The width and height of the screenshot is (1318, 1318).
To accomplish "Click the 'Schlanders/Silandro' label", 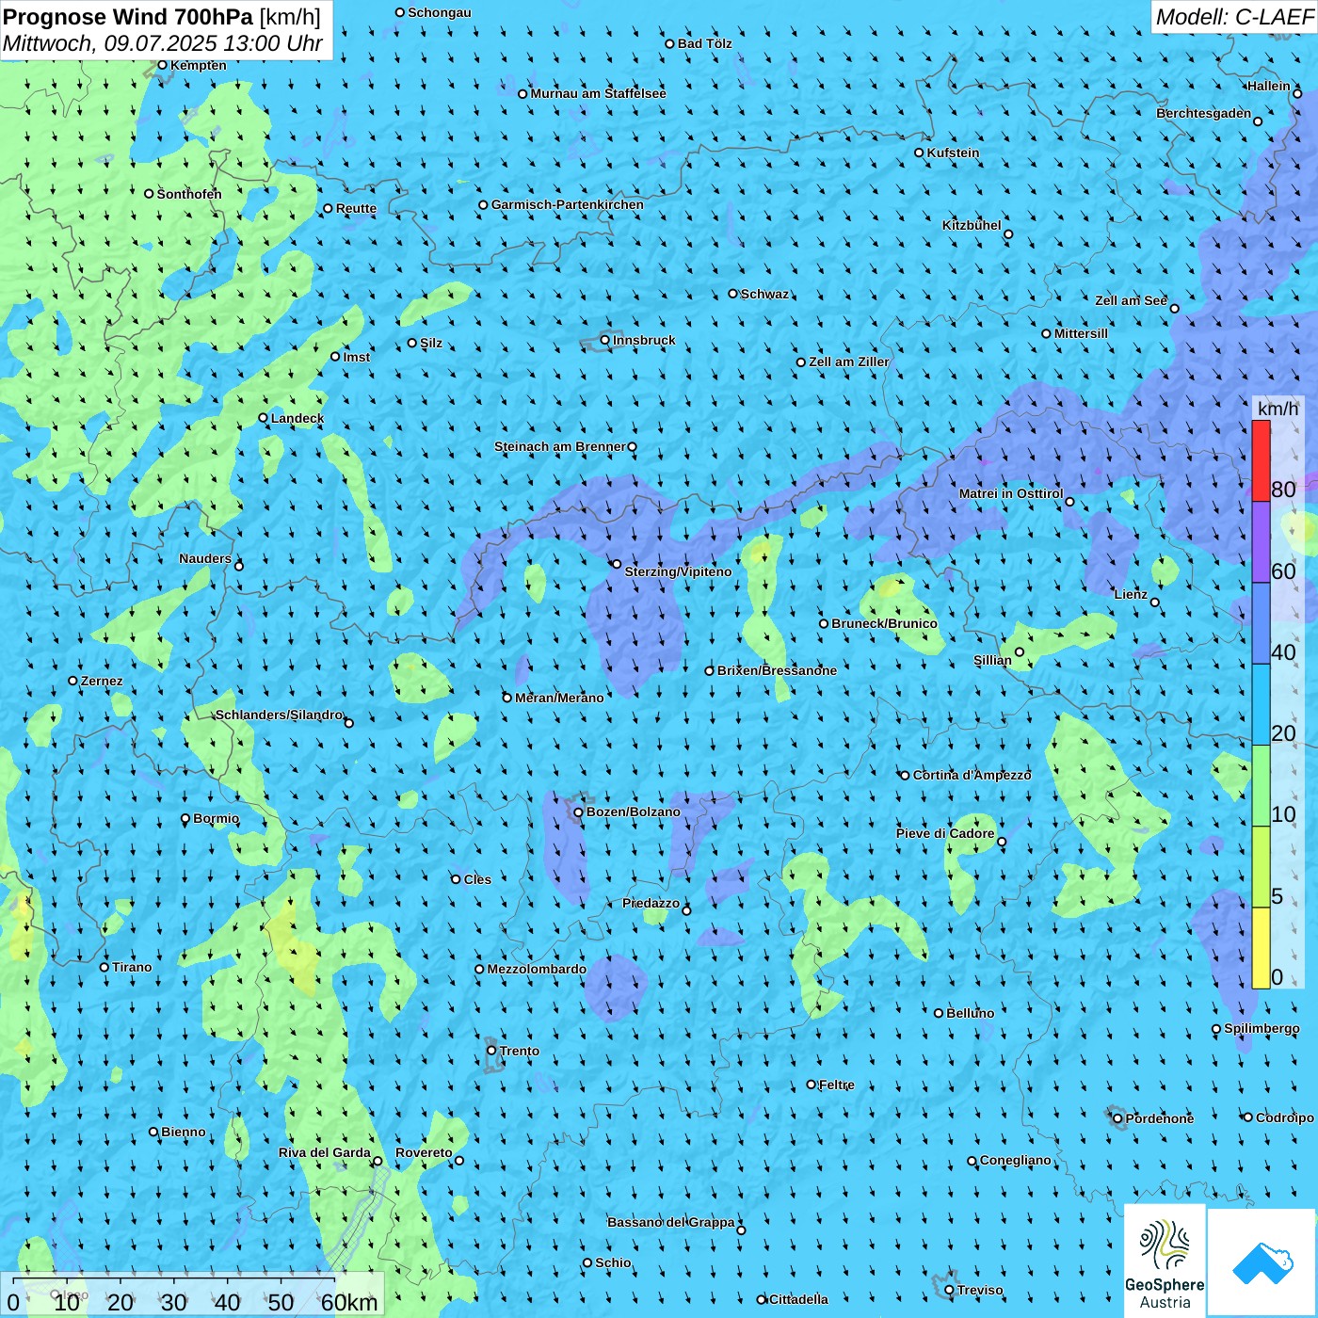I will (x=280, y=715).
